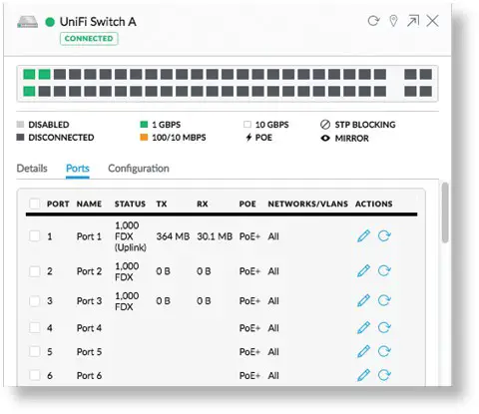Sort by the NAME column header
Viewport: 479px width, 414px height.
pyautogui.click(x=89, y=204)
